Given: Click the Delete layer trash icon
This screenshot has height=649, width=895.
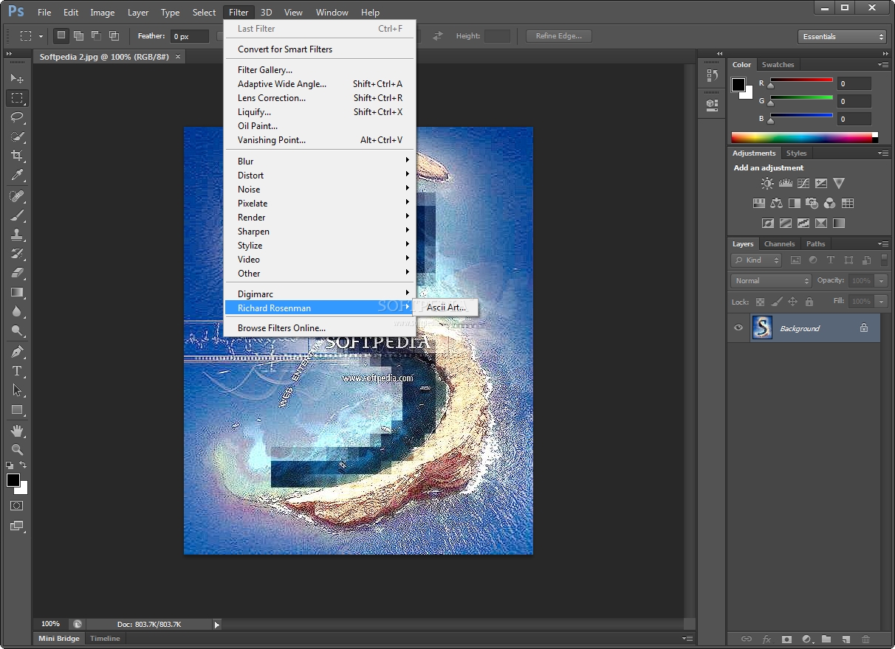Looking at the screenshot, I should tap(865, 639).
